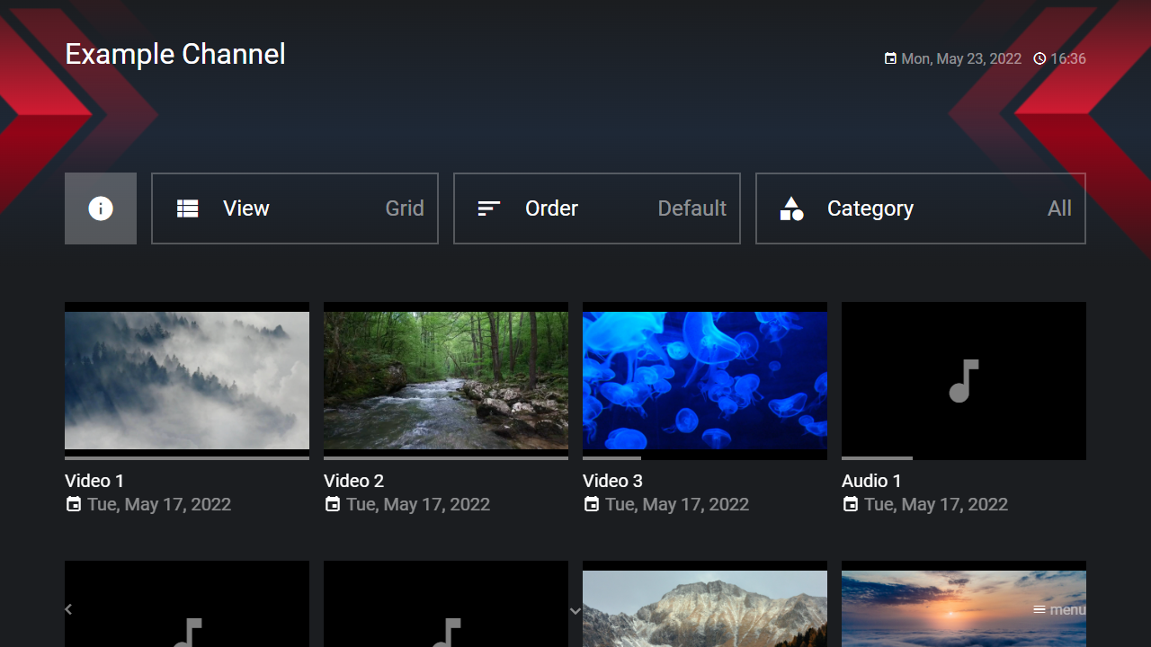Open the sunset clouds video thumbnail
The height and width of the screenshot is (647, 1151).
pyautogui.click(x=964, y=604)
